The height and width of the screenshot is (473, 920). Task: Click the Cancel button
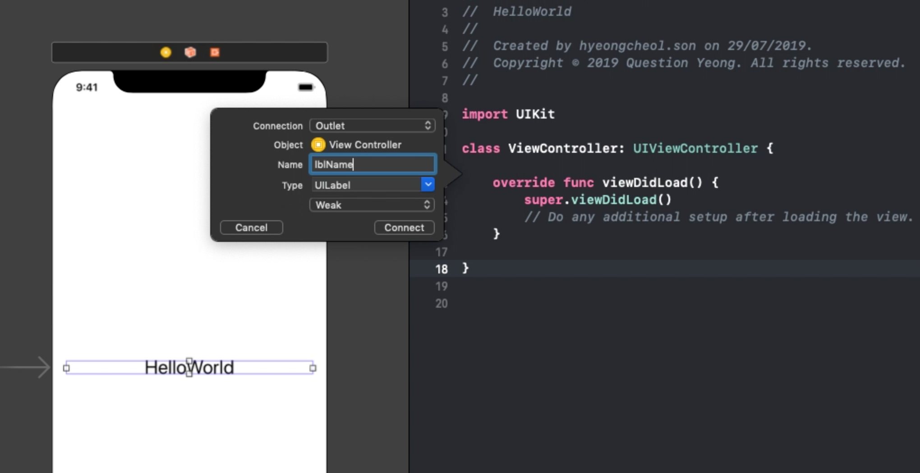(251, 227)
